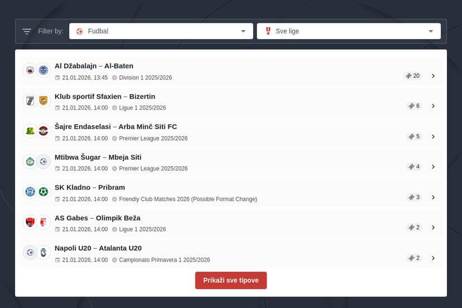
Task: Expand SK Kladno – Pribram row arrow
Action: (x=434, y=198)
